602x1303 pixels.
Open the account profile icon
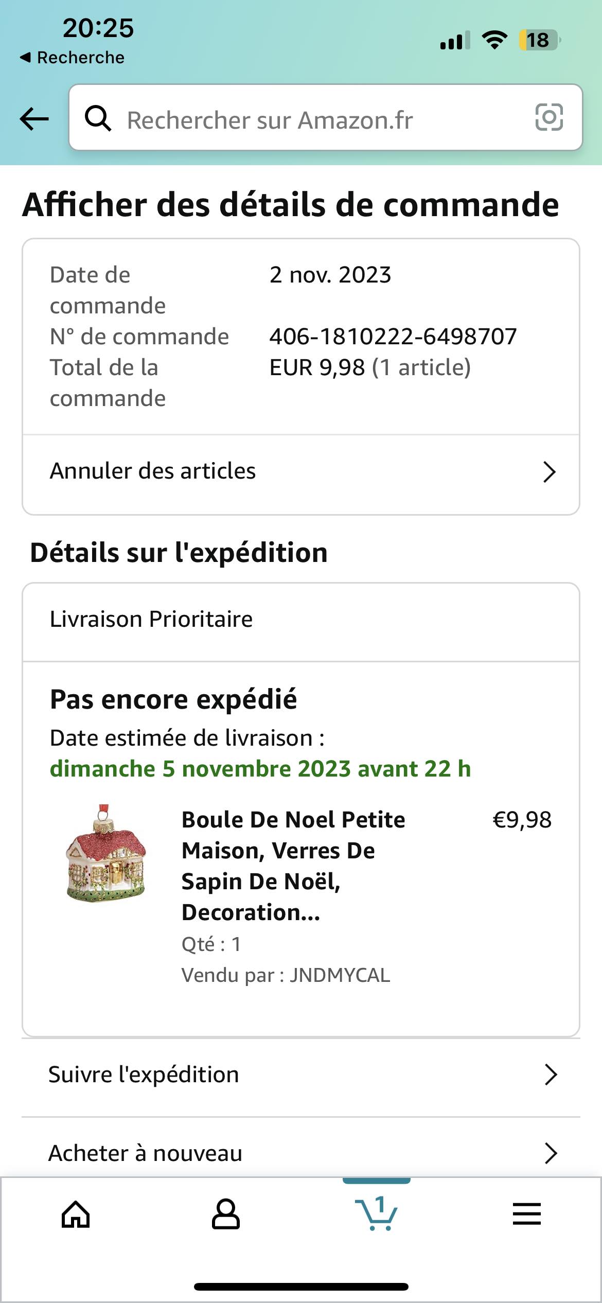(x=226, y=1214)
